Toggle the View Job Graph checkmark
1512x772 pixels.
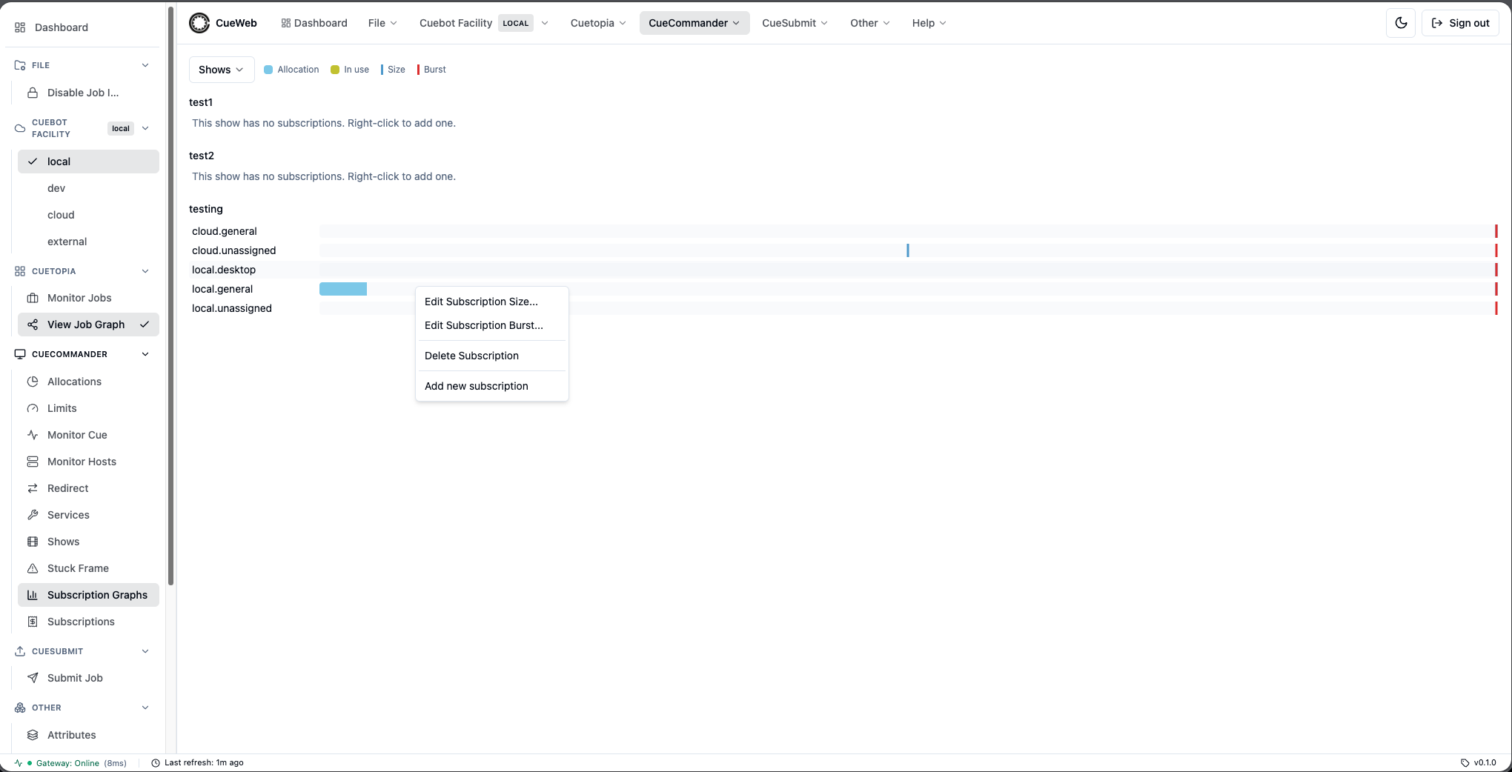click(x=145, y=325)
